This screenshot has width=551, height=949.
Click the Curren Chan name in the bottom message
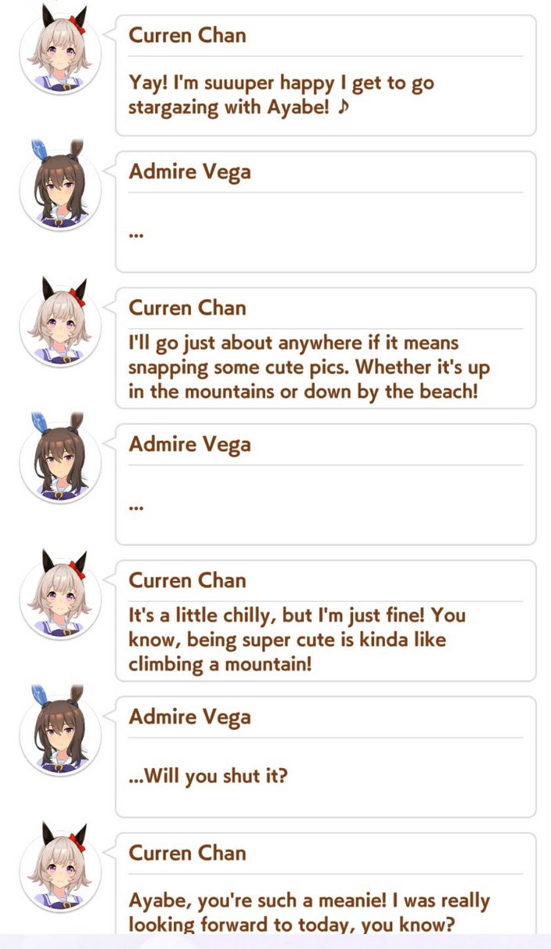coord(187,853)
